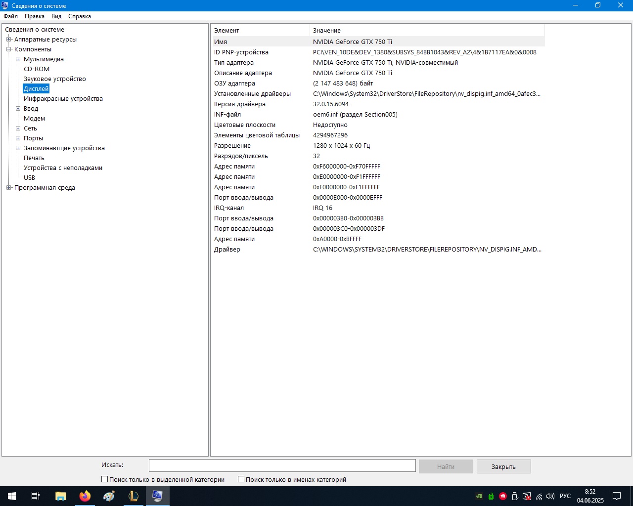633x506 pixels.
Task: Select the USB tree item
Action: (x=30, y=178)
